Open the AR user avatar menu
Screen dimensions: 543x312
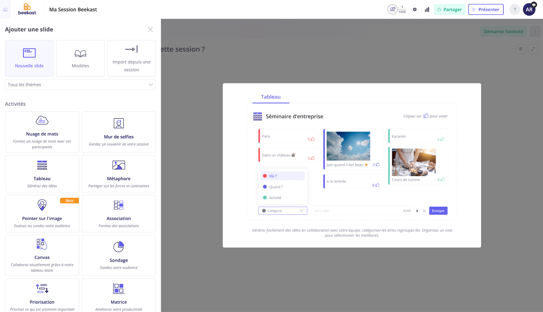coord(529,9)
